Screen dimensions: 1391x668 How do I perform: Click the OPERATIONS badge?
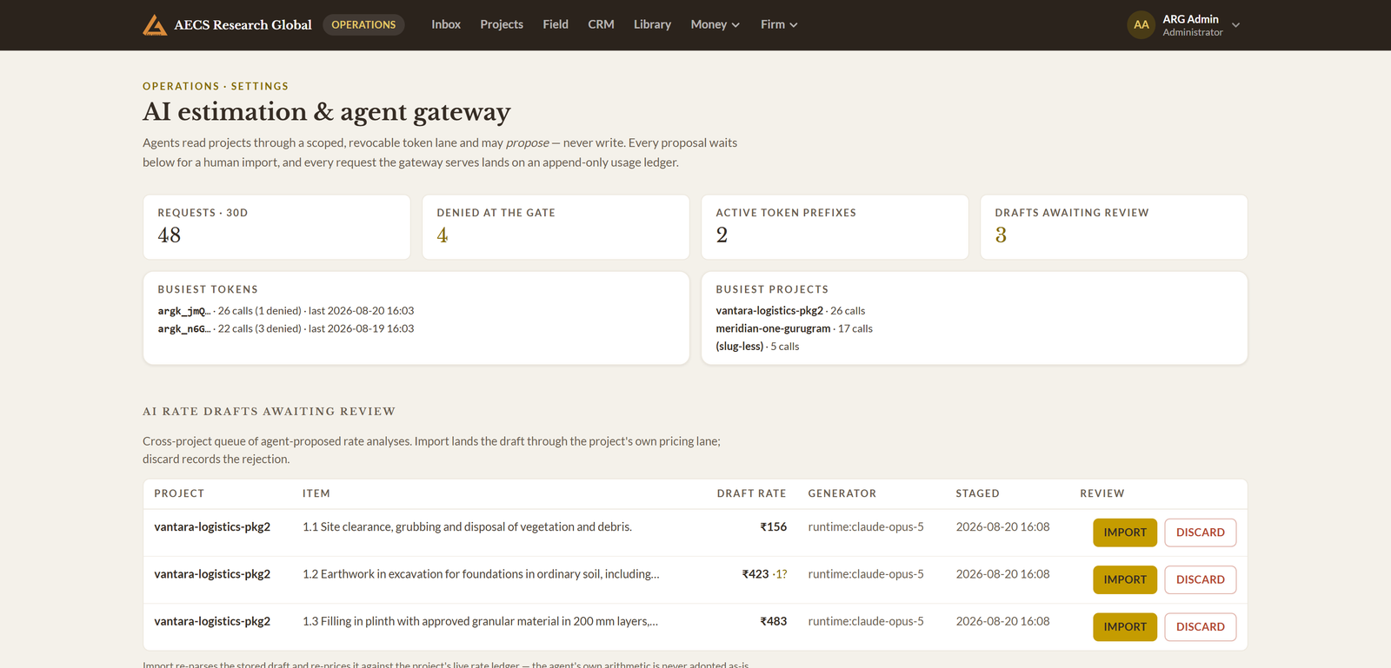tap(363, 24)
